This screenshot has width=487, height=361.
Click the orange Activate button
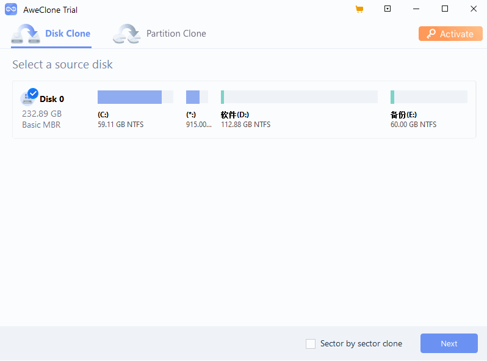point(450,34)
